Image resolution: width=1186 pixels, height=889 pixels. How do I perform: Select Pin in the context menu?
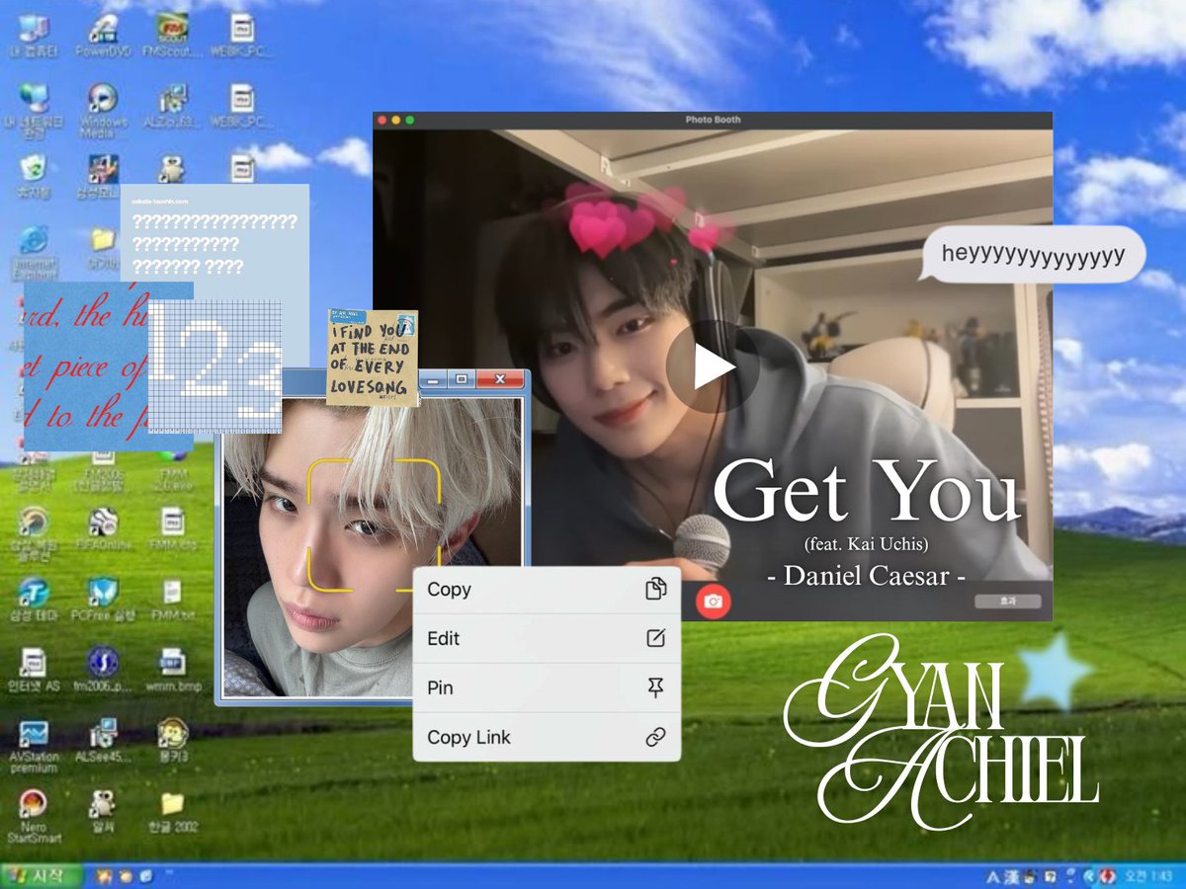click(547, 687)
